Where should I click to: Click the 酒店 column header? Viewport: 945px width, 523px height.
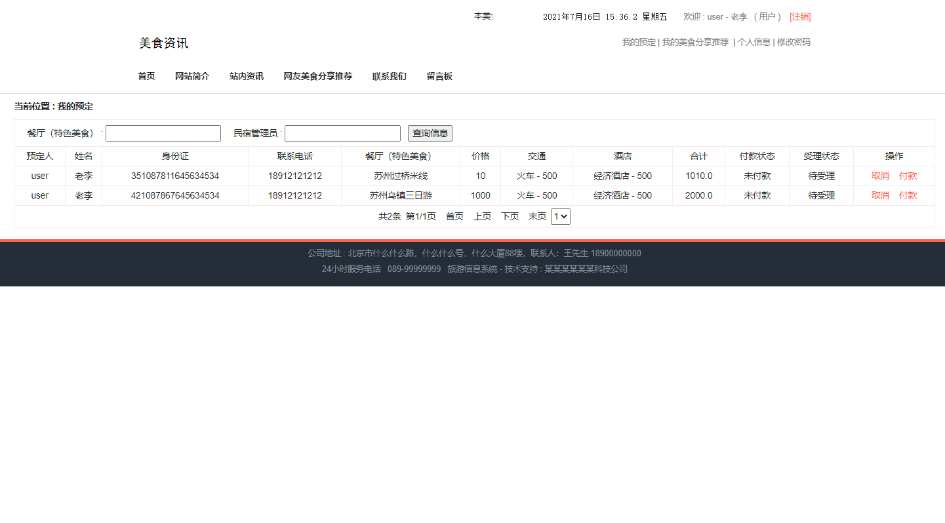click(623, 156)
